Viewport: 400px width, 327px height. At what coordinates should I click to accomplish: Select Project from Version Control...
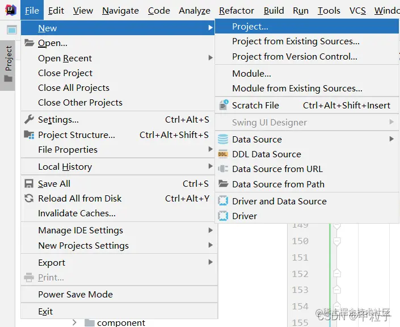coord(307,56)
